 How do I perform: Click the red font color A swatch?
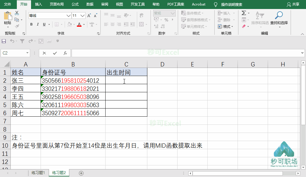coord(79,25)
